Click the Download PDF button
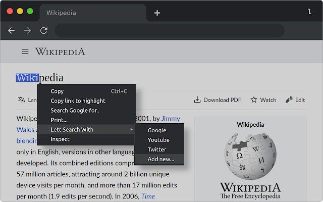The image size is (323, 202). coord(218,100)
